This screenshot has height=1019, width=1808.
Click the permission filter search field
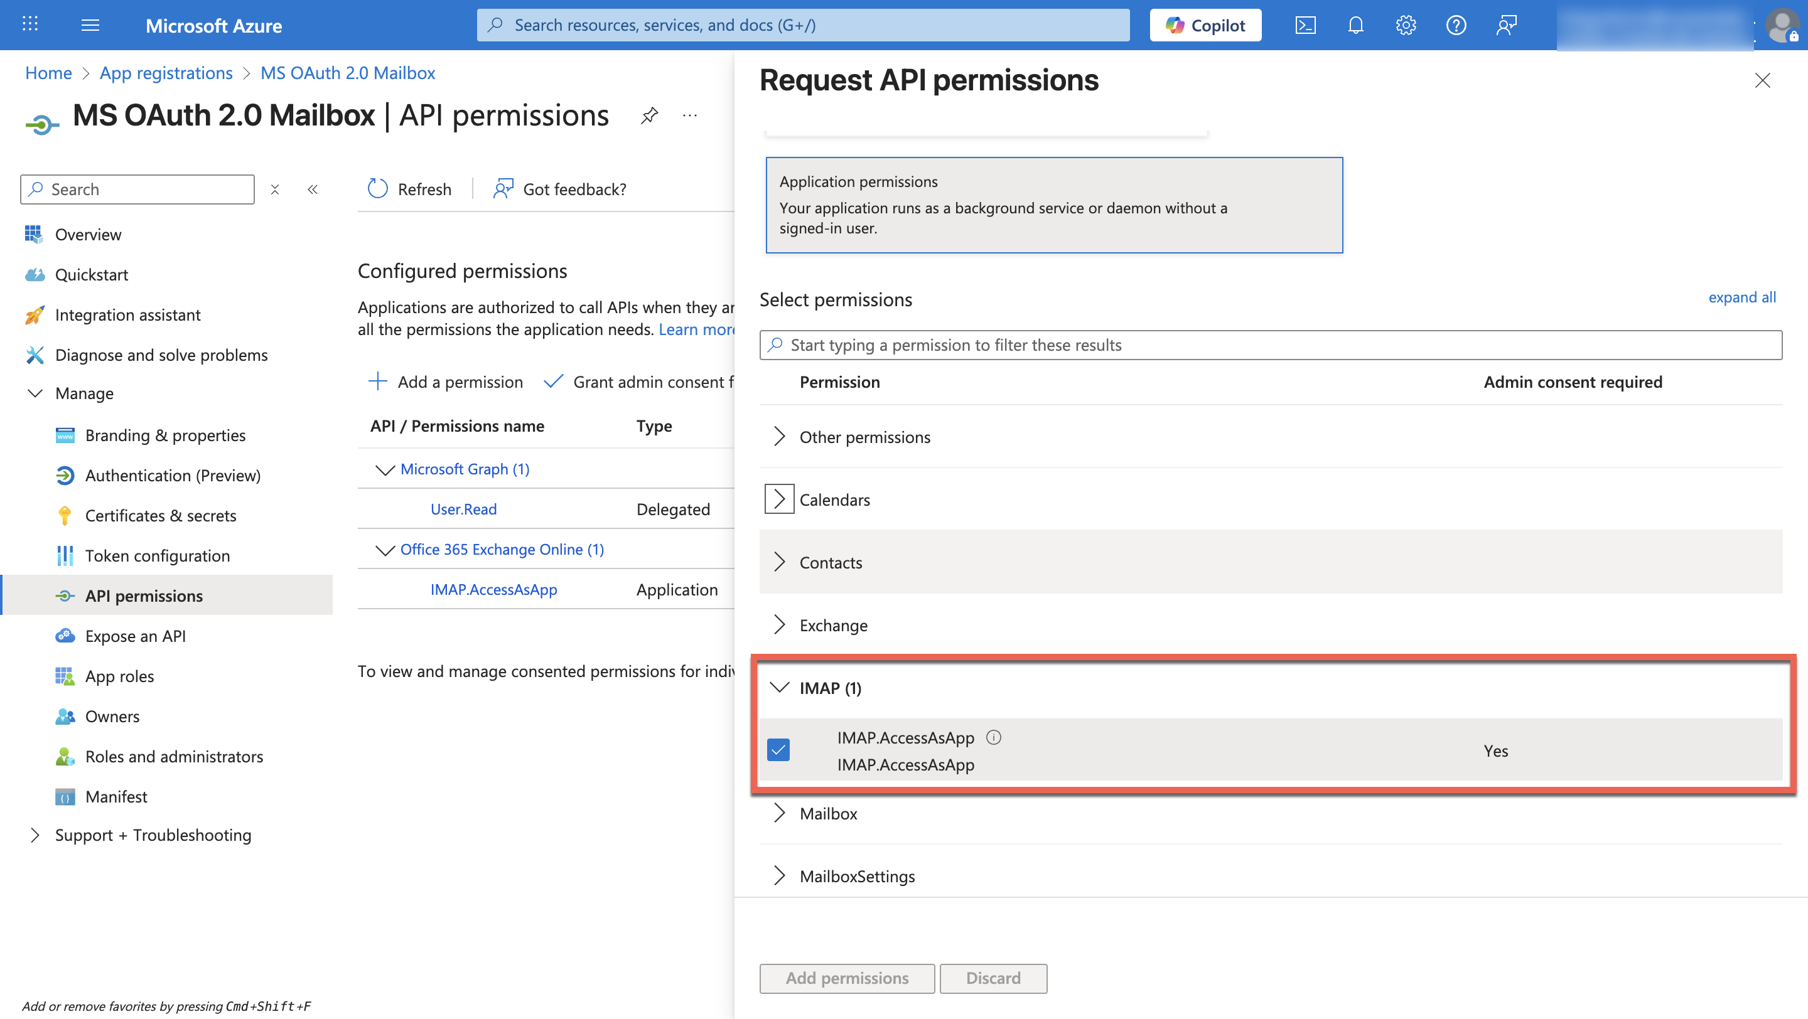click(x=1271, y=345)
